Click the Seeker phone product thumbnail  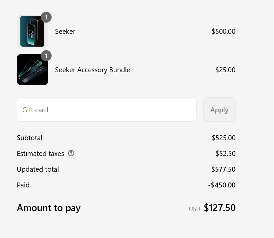click(33, 31)
